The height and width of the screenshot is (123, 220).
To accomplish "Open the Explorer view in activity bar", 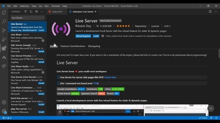I will tap(4, 13).
